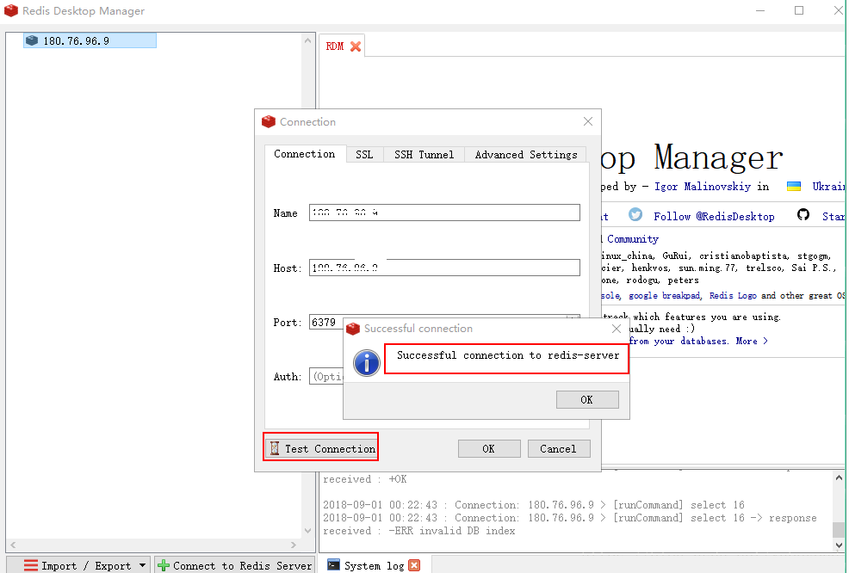Image resolution: width=849 pixels, height=573 pixels.
Task: Click the Ukraine flag icon
Action: pyautogui.click(x=794, y=187)
